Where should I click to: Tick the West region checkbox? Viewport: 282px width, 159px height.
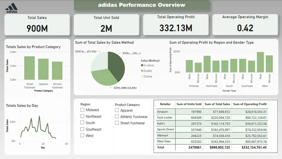(x=82, y=136)
